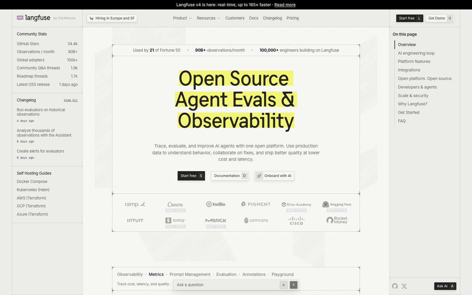The width and height of the screenshot is (472, 295).
Task: Click the ramp customer logo
Action: [x=135, y=204]
